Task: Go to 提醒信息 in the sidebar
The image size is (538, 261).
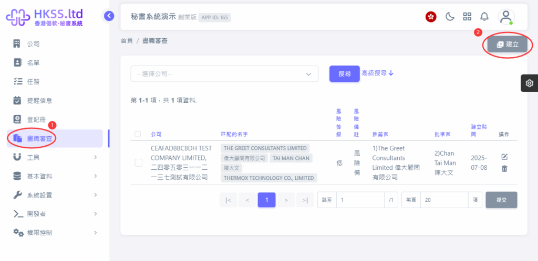Action: 39,101
